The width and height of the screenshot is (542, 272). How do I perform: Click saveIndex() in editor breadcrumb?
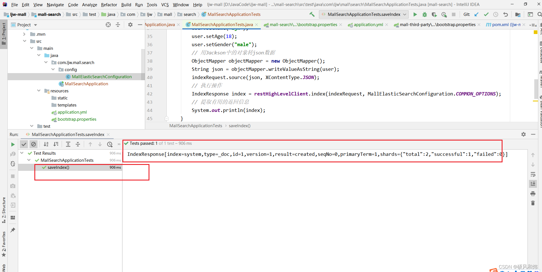[239, 126]
